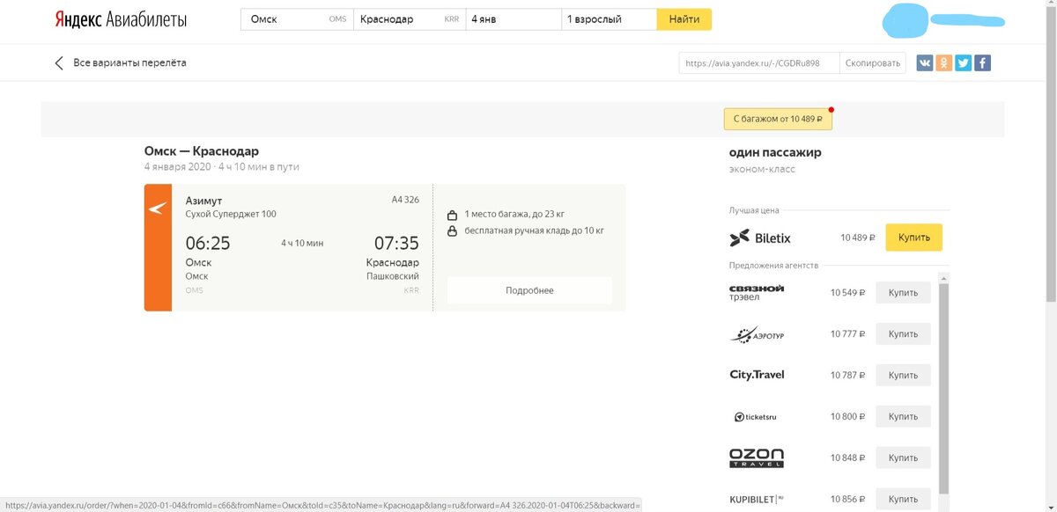Click the orange Azimut airline plane icon
Viewport: 1057px width, 512px height.
click(x=158, y=209)
